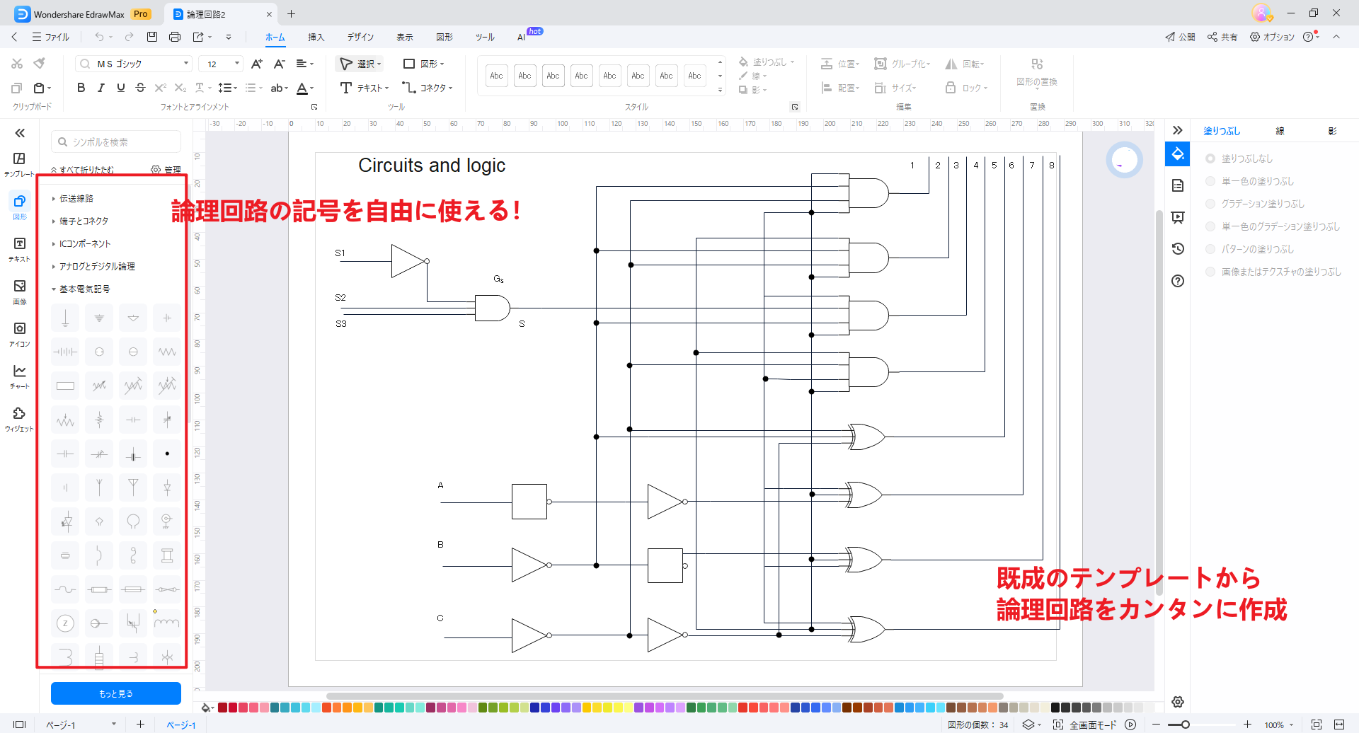This screenshot has width=1359, height=733.
Task: Open the ファイル menu
Action: pyautogui.click(x=50, y=37)
